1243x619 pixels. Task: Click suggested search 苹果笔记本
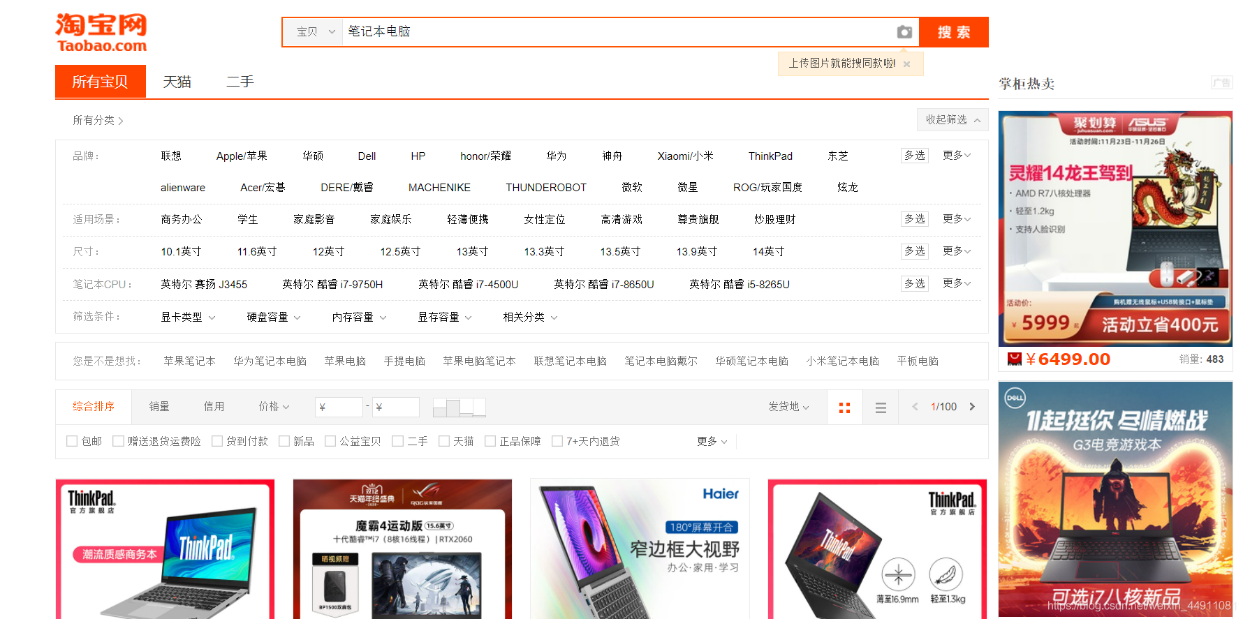click(189, 361)
